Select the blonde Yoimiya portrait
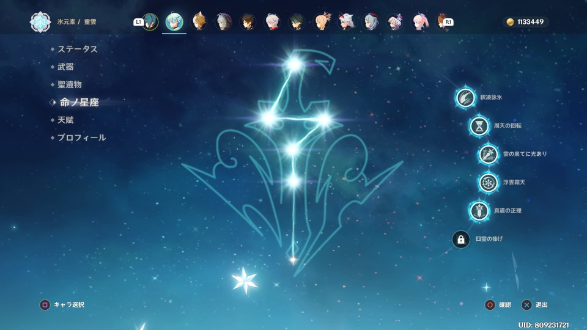This screenshot has width=587, height=330. pos(322,22)
